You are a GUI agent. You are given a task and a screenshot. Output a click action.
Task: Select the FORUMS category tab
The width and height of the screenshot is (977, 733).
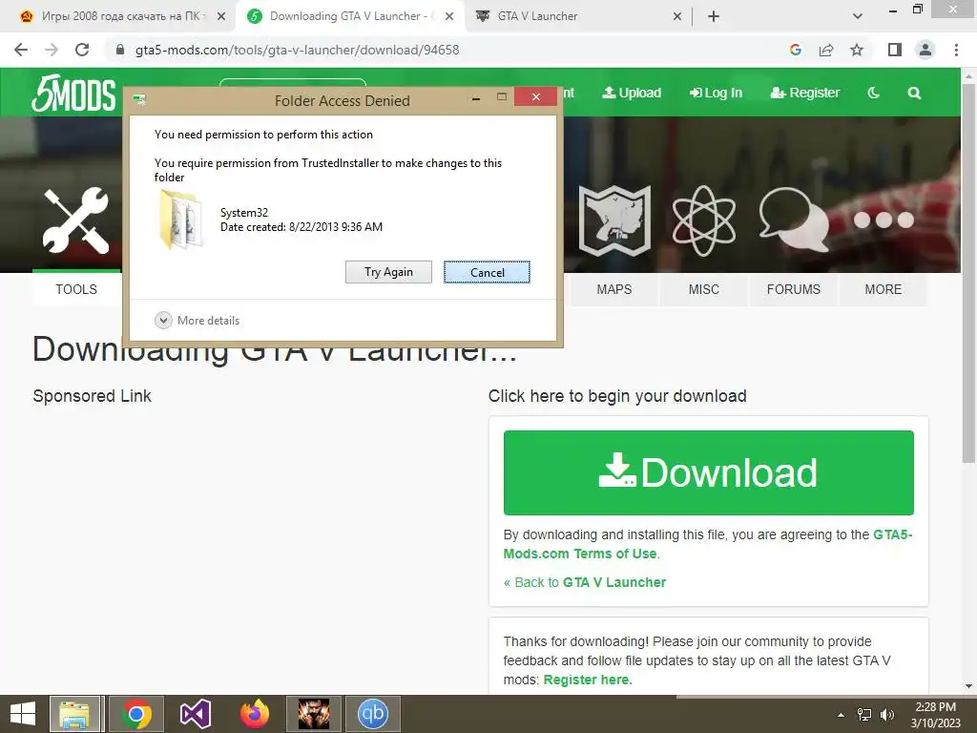click(x=794, y=289)
